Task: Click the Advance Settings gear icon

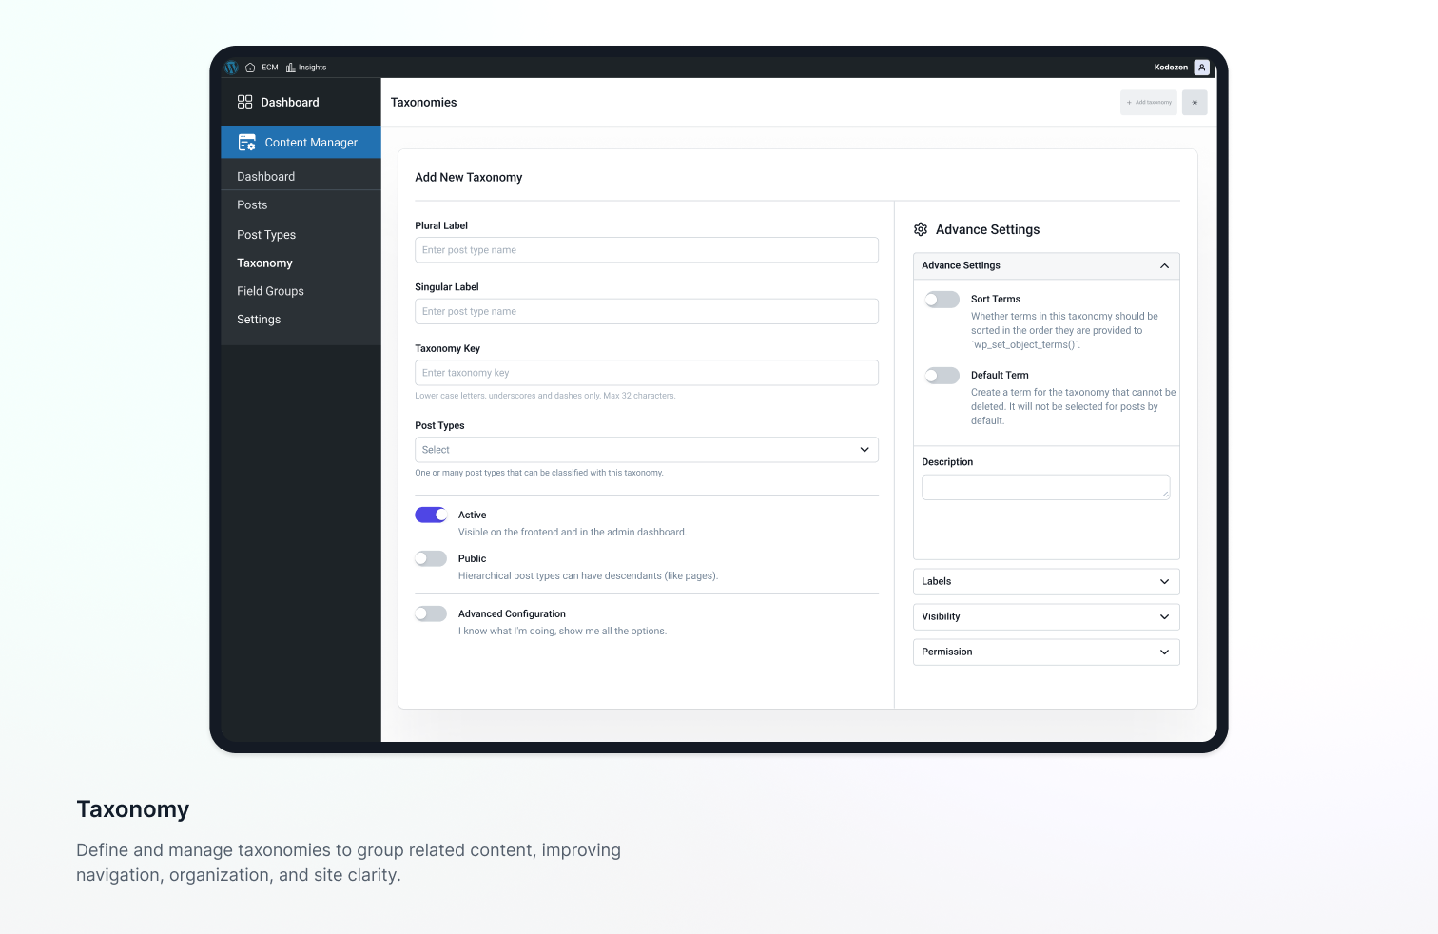Action: point(921,229)
